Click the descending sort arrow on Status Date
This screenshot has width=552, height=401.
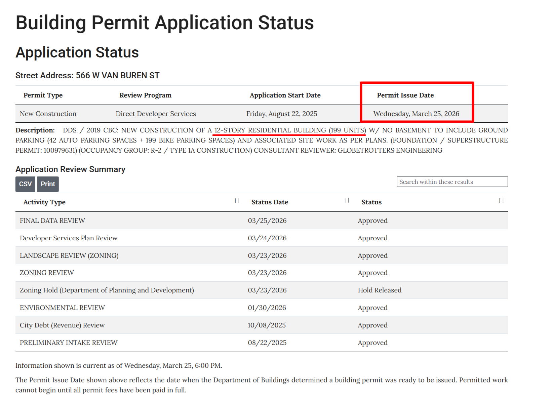[349, 200]
